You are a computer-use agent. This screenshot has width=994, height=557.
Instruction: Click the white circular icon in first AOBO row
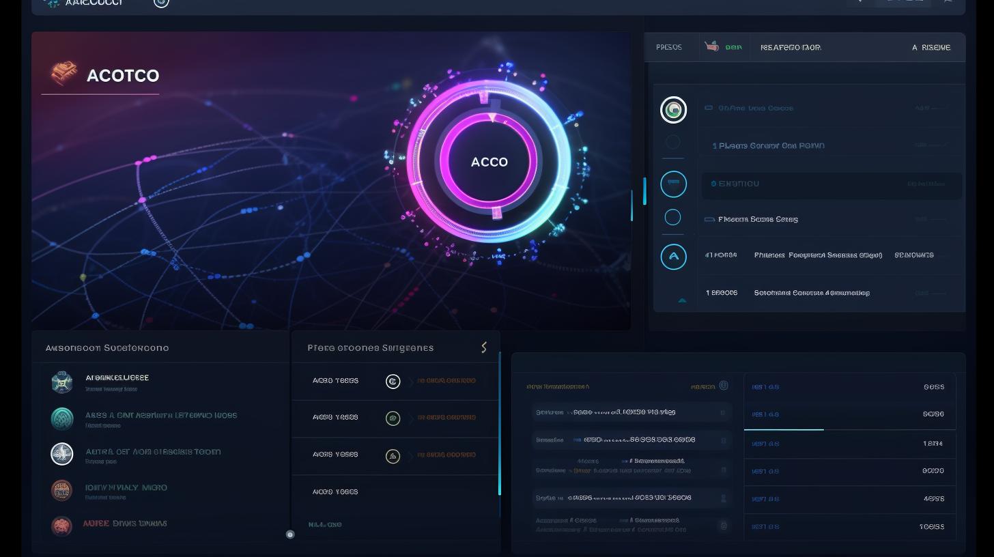point(393,382)
